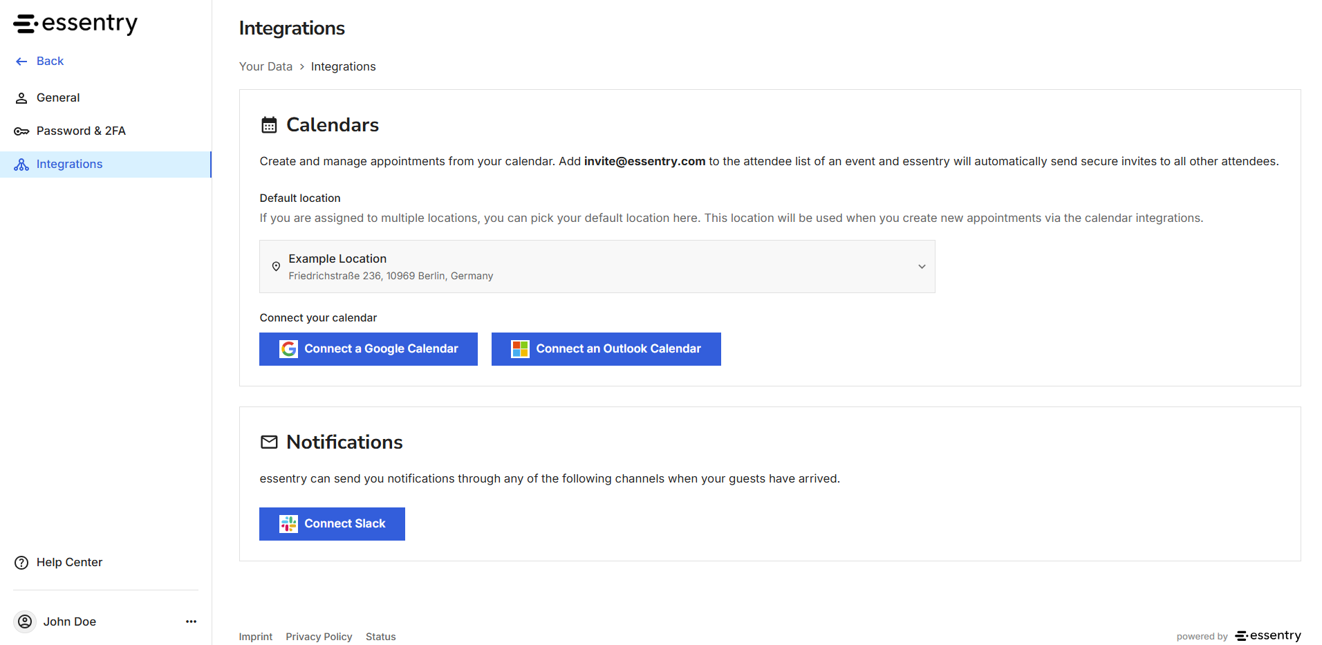Expand the default location chevron
Screen dimensions: 1322x645
tap(922, 267)
